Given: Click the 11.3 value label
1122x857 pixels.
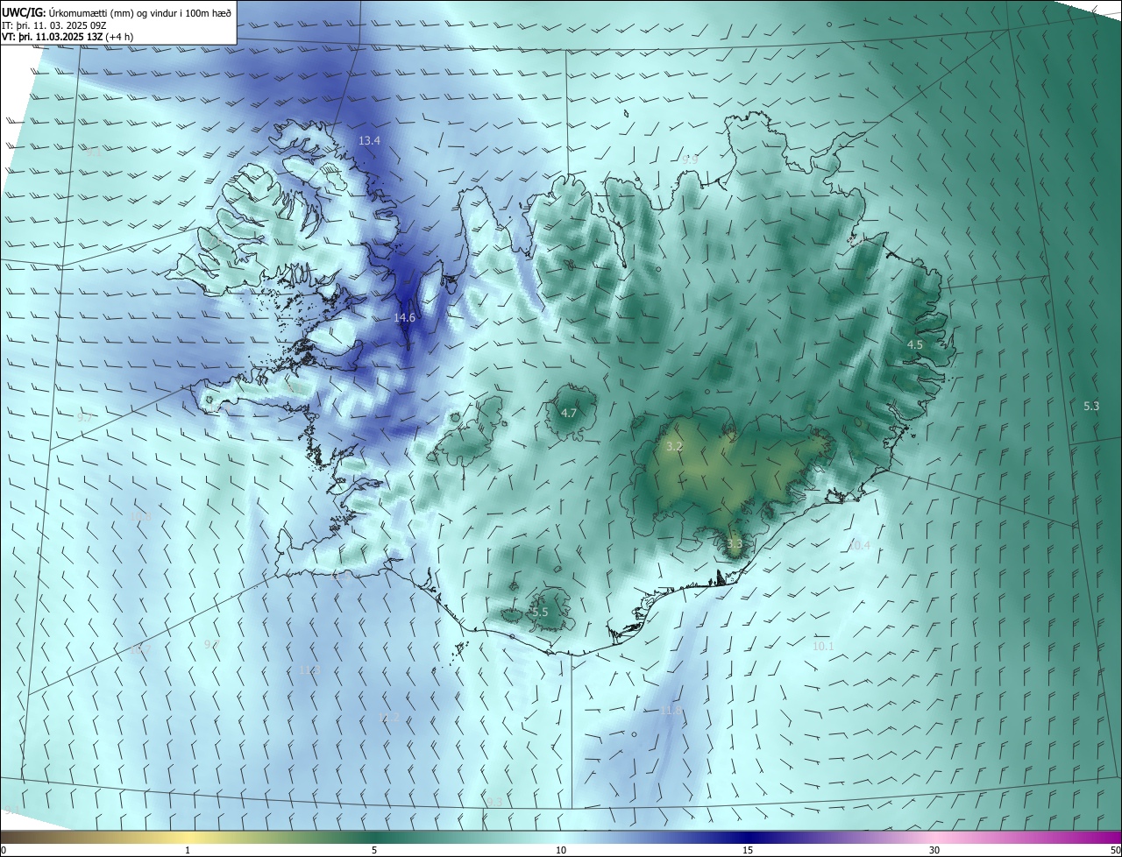Looking at the screenshot, I should pos(310,669).
